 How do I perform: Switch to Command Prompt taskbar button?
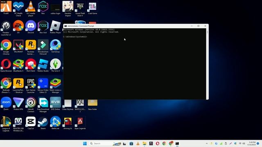click(177, 143)
